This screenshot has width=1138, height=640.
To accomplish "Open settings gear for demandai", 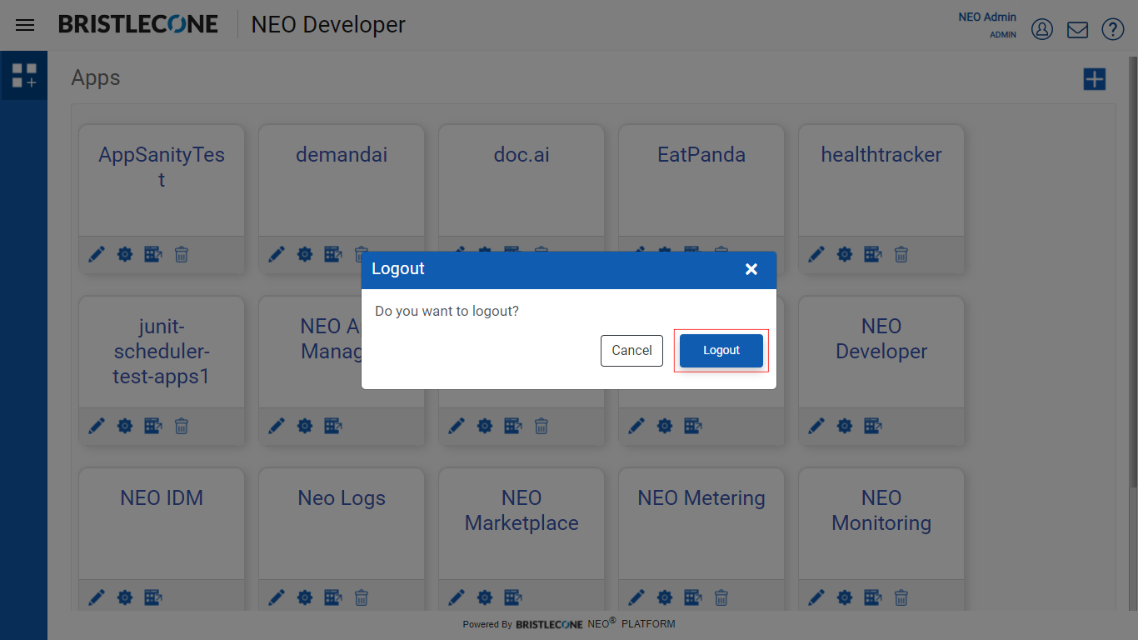I will [x=305, y=254].
